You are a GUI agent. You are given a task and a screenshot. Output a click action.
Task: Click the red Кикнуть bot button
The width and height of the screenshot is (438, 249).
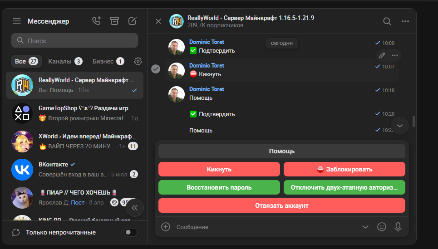coord(219,169)
